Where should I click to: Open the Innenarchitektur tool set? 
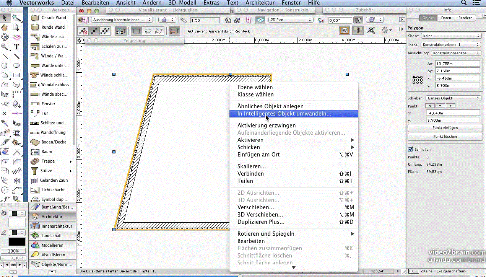(52, 226)
